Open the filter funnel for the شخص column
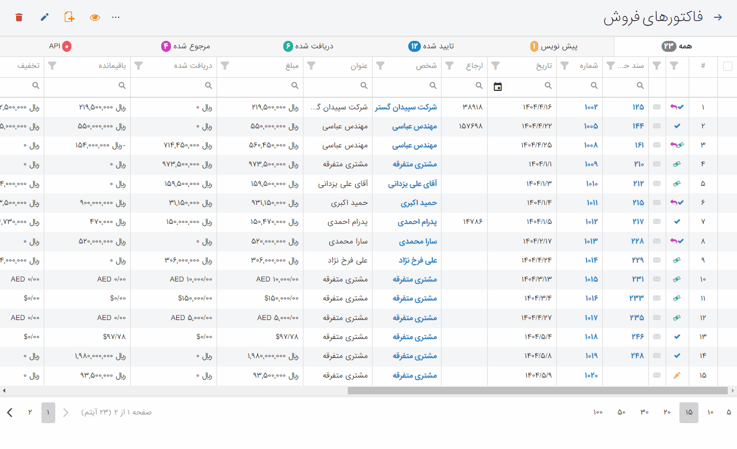 coord(450,66)
